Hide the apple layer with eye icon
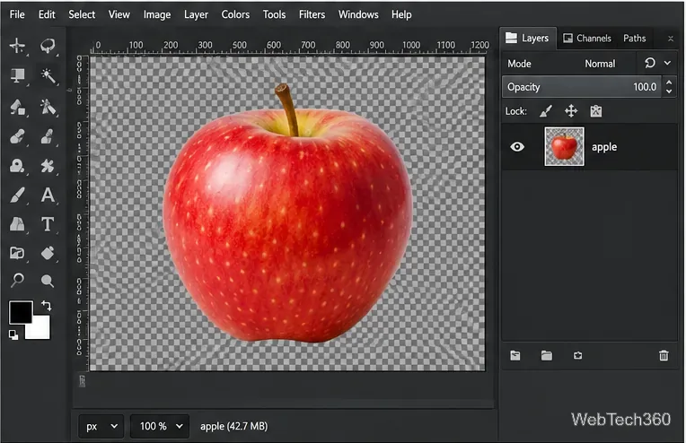686x443 pixels. coord(517,147)
